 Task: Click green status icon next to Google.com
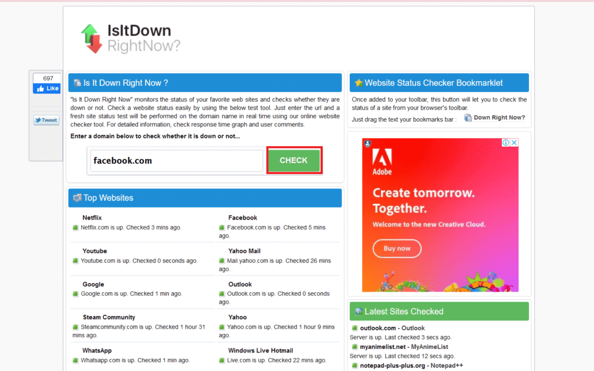75,294
